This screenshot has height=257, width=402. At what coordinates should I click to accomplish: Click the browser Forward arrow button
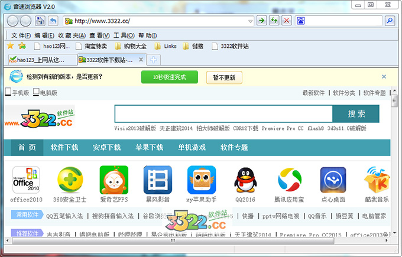pos(25,21)
